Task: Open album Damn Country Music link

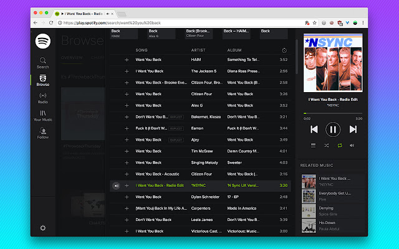Action: point(243,151)
